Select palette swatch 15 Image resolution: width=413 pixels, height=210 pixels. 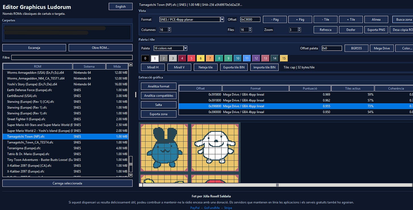tap(284, 58)
